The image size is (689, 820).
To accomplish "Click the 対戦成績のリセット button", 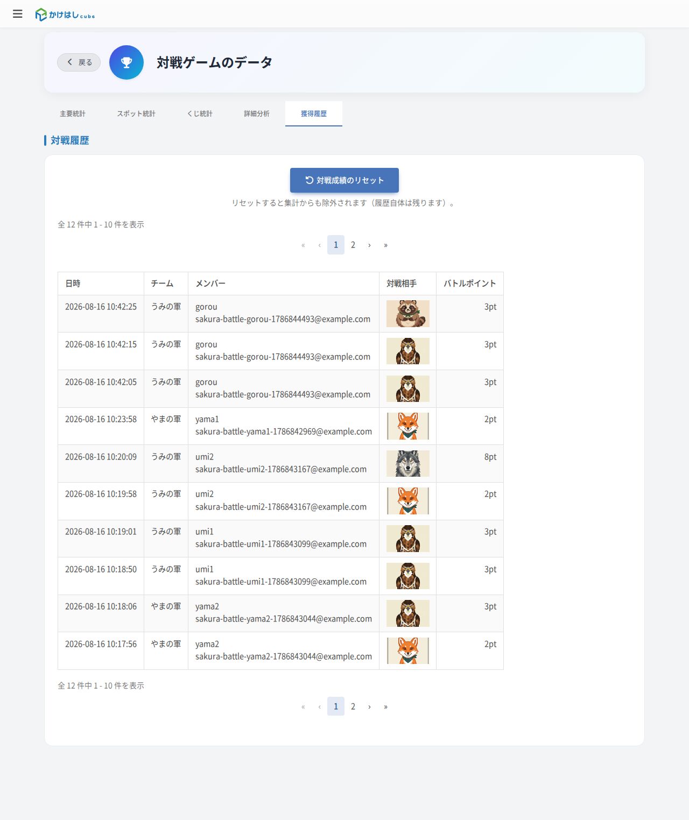I will [344, 180].
